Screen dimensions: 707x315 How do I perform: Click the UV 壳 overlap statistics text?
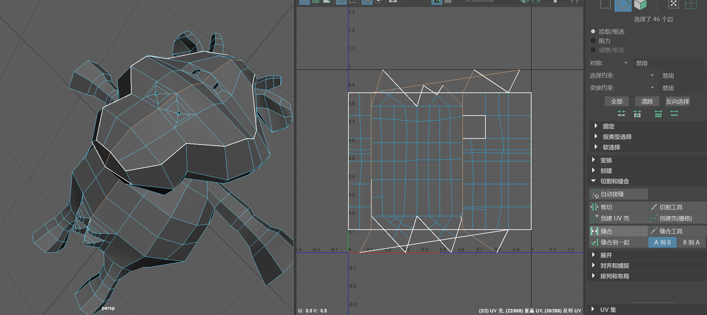tap(530, 311)
